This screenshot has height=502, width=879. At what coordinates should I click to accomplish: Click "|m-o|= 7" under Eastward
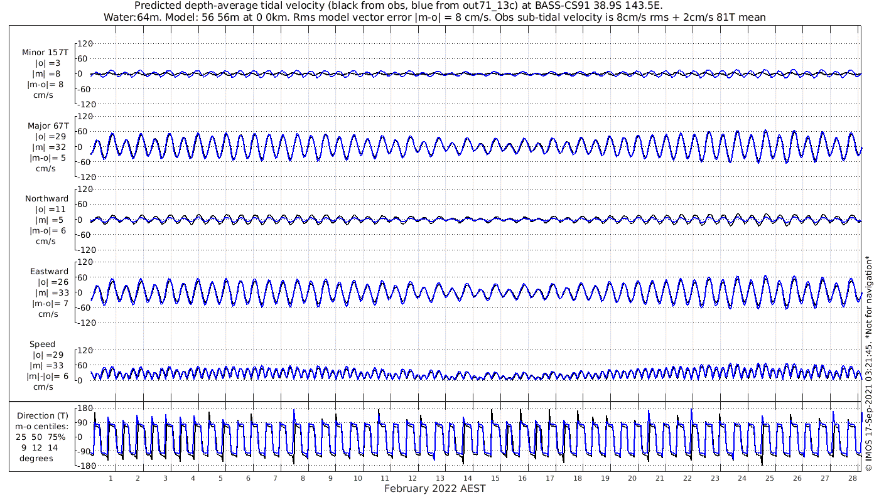tap(50, 303)
